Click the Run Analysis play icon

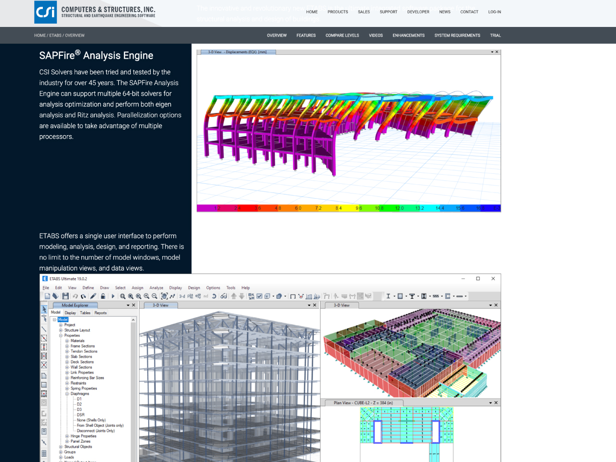[113, 296]
